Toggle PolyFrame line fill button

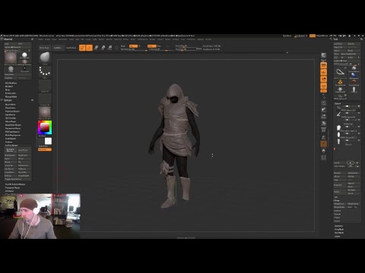click(x=324, y=130)
